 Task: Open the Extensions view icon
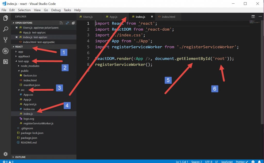5,62
